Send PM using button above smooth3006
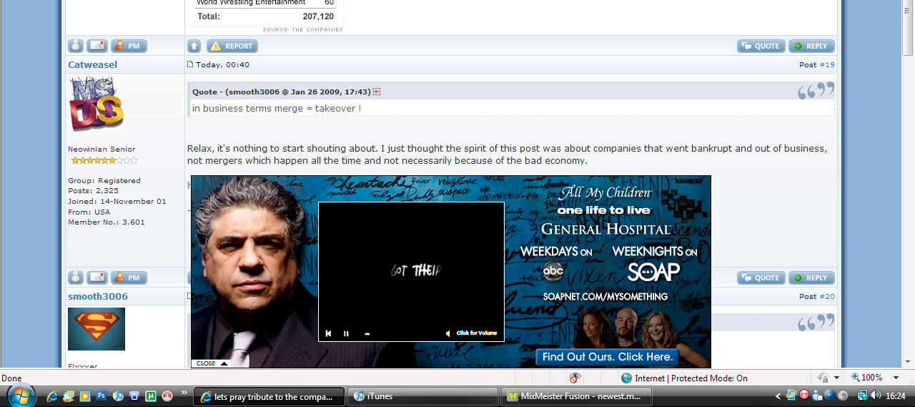915x407 pixels. pos(129,278)
